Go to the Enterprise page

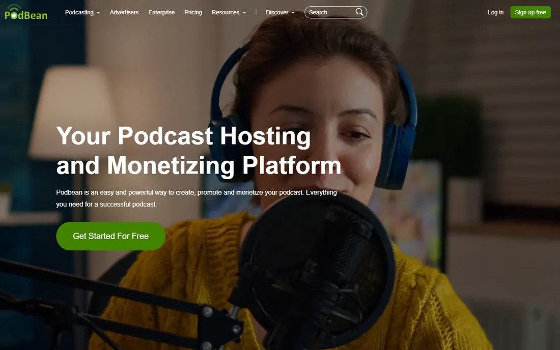point(161,12)
